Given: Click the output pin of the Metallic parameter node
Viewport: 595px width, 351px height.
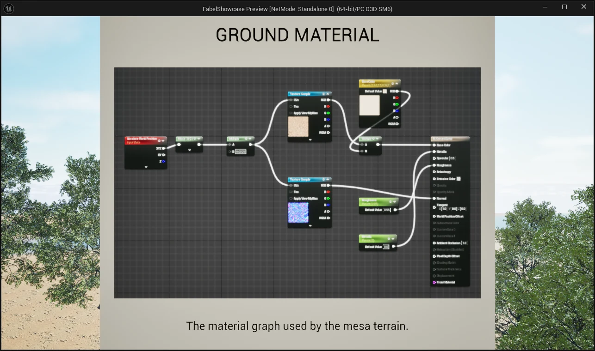Looking at the screenshot, I should tap(394, 247).
